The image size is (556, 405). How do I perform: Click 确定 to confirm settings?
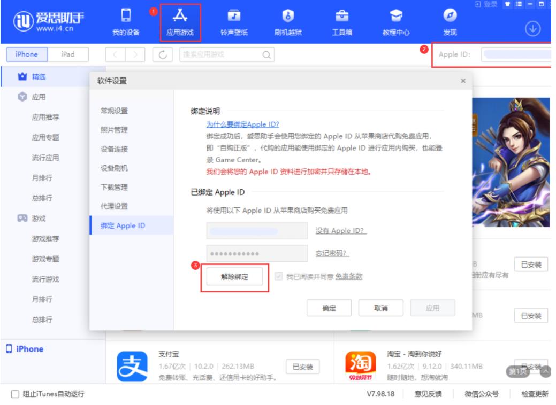(x=329, y=308)
